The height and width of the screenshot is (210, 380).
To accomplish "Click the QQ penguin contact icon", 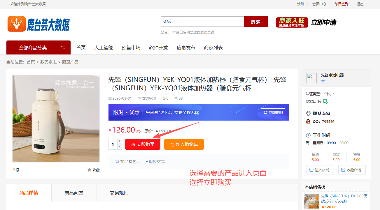I will coord(308,122).
